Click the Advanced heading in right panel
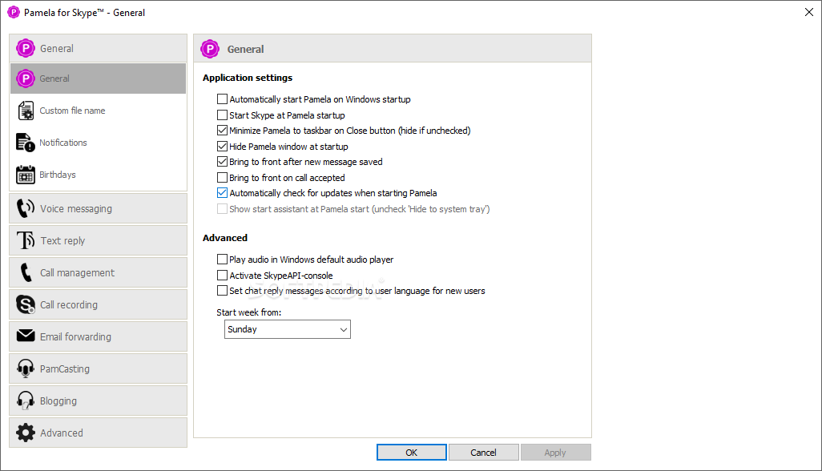The width and height of the screenshot is (822, 471). click(225, 238)
